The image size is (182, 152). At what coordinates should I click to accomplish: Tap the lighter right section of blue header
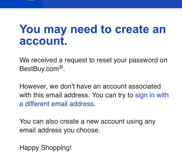coord(112,4)
